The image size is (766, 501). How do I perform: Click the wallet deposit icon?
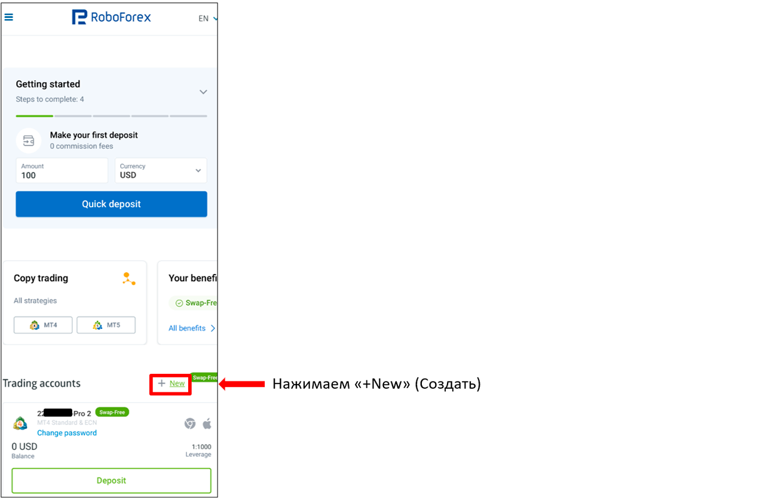tap(29, 141)
